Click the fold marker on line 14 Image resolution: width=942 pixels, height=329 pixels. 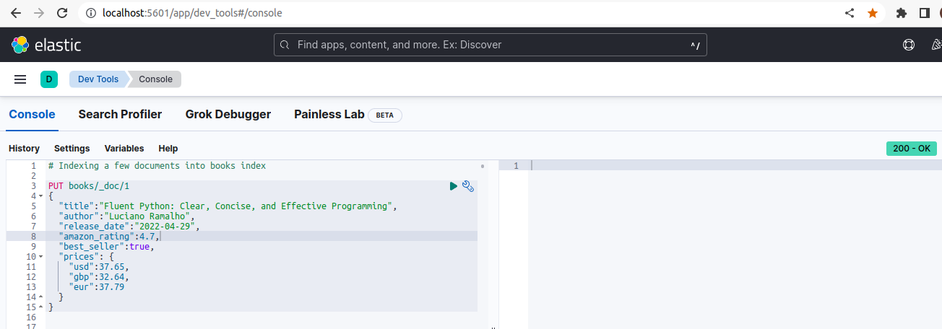point(40,297)
